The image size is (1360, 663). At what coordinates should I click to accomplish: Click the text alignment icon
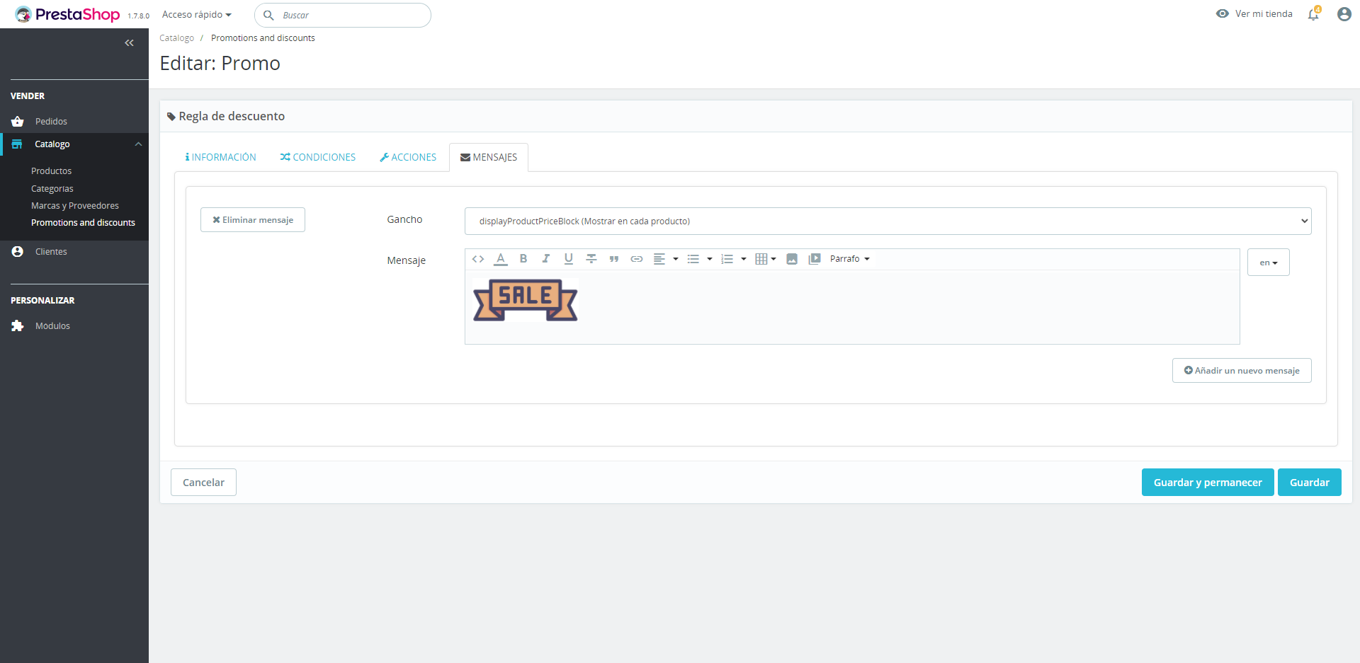(x=659, y=259)
